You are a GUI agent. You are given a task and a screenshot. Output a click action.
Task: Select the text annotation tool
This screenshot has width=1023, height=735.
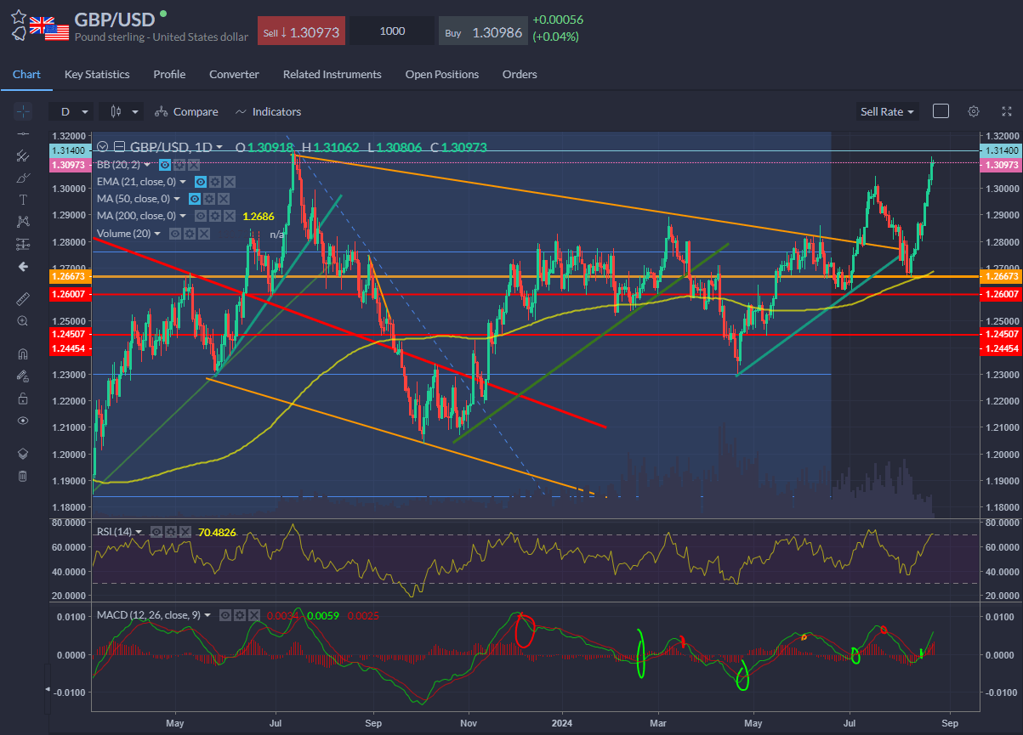coord(23,198)
